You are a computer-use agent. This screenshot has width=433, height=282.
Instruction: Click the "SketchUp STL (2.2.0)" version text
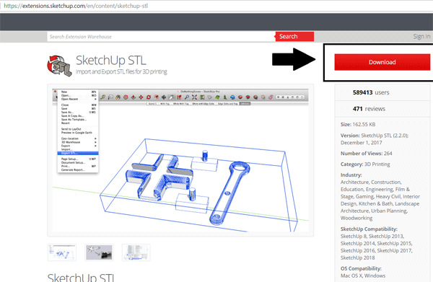pyautogui.click(x=385, y=136)
